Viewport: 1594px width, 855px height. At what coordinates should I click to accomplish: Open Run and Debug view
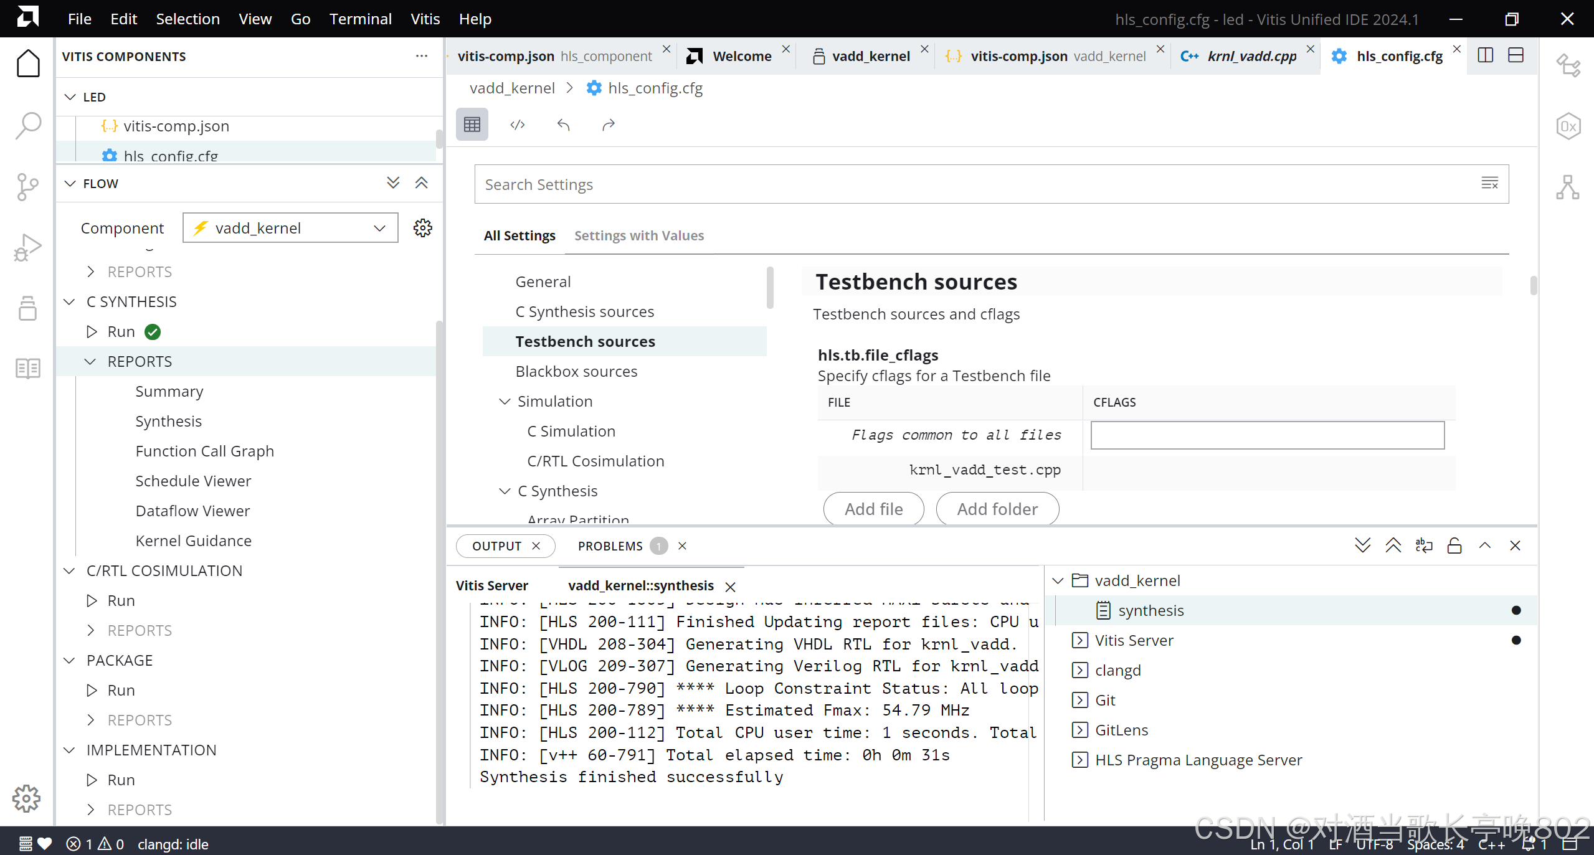(x=27, y=247)
